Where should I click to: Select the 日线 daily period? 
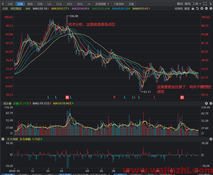point(20,4)
